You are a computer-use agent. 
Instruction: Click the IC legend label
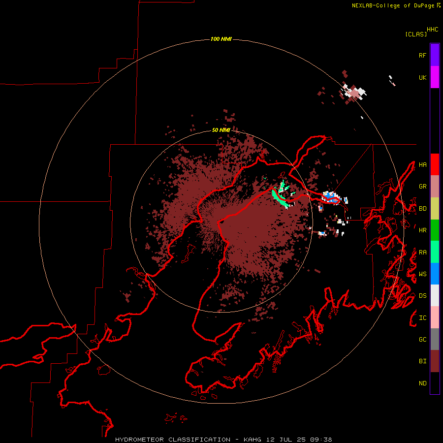click(422, 318)
